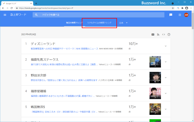Select the 毎日の検索トレンド tab
Image resolution: width=194 pixels, height=122 pixels.
[x=75, y=23]
